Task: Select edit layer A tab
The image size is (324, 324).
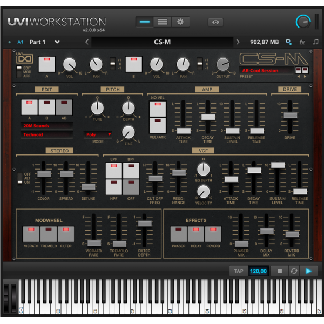Action: click(29, 107)
